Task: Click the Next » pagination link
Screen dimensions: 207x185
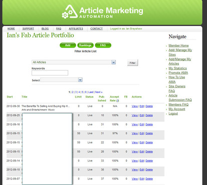Action: (x=99, y=92)
